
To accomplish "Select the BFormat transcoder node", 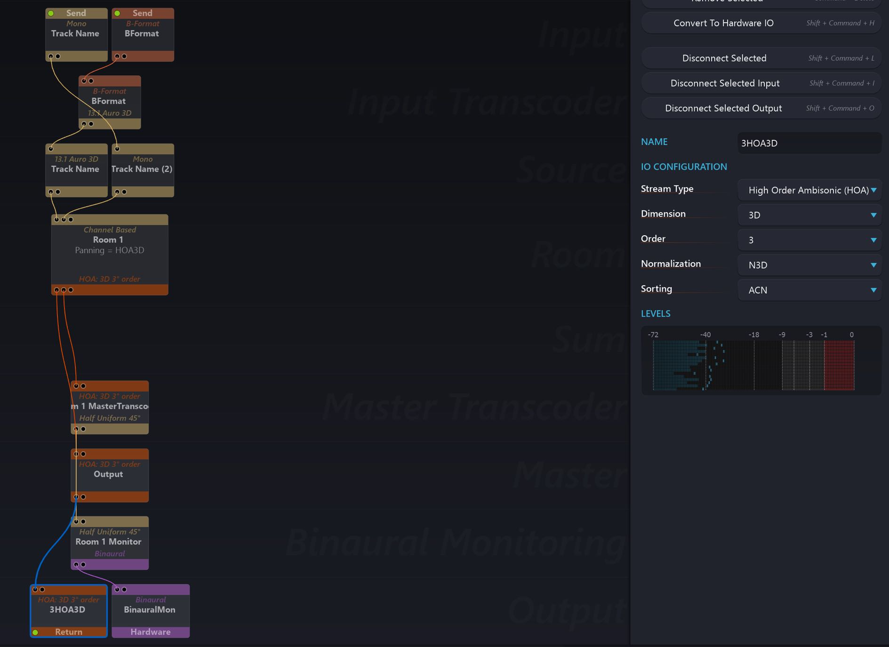I will click(x=109, y=102).
